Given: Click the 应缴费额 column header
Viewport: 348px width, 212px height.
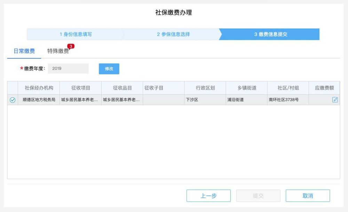Looking at the screenshot, I should [324, 88].
